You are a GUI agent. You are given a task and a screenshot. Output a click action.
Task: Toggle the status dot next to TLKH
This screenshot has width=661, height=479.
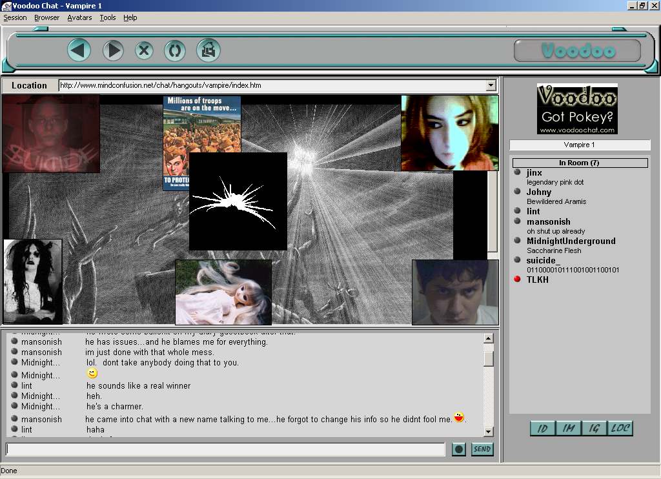516,279
